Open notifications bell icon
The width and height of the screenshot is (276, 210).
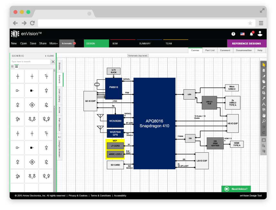[252, 34]
